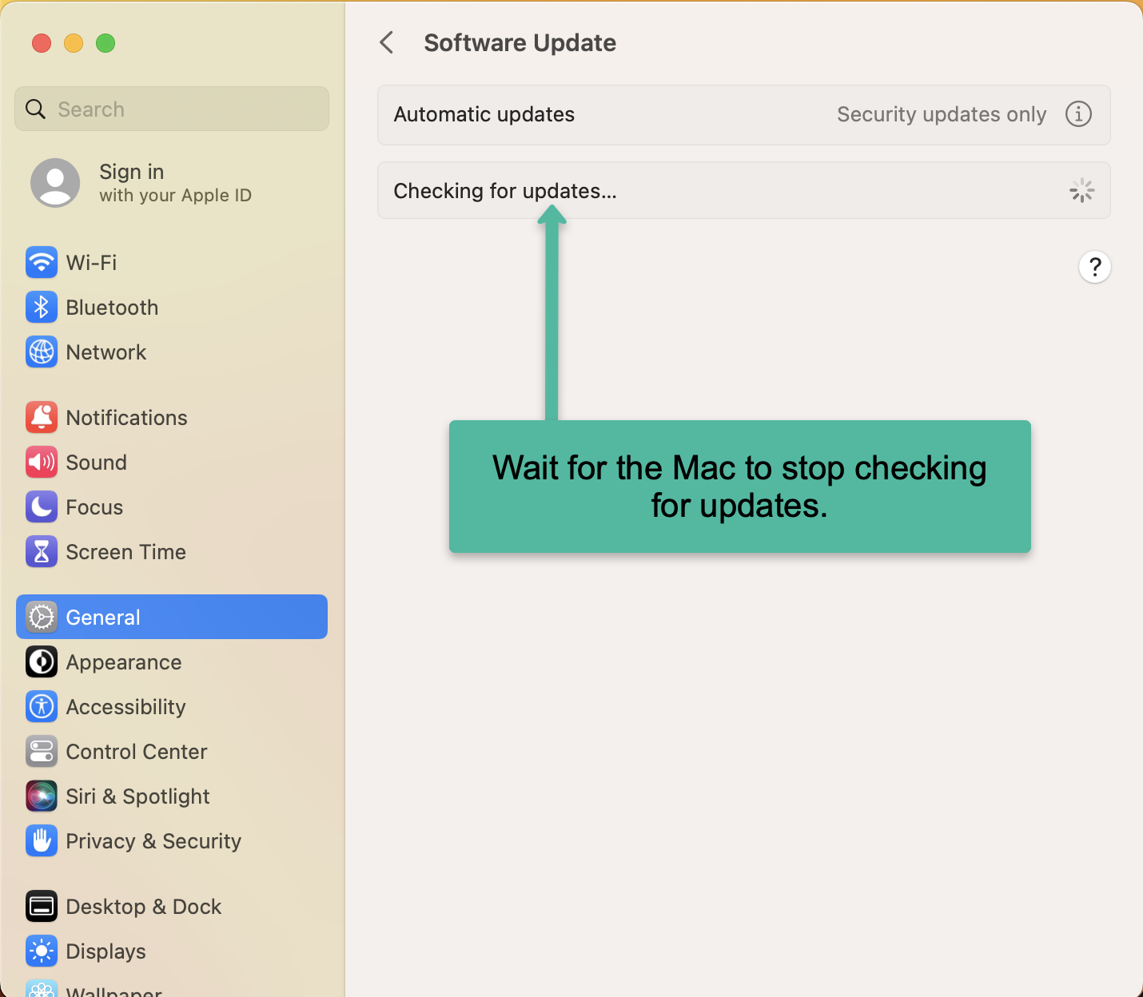Open the Notifications pane label
The image size is (1143, 997).
[126, 418]
